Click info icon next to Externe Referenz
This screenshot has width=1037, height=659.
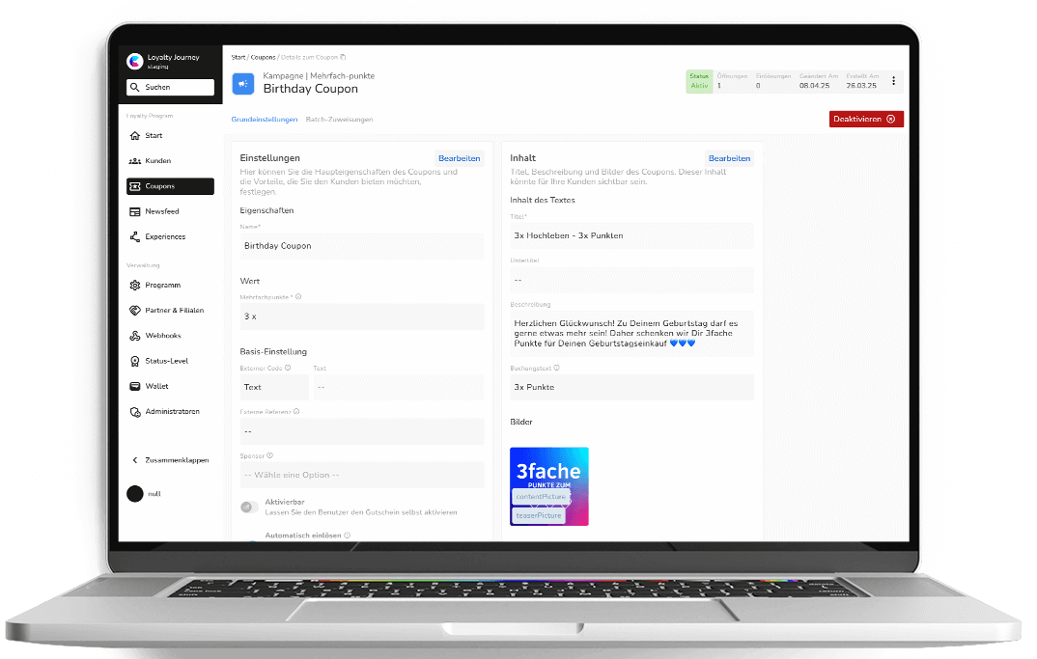(296, 411)
